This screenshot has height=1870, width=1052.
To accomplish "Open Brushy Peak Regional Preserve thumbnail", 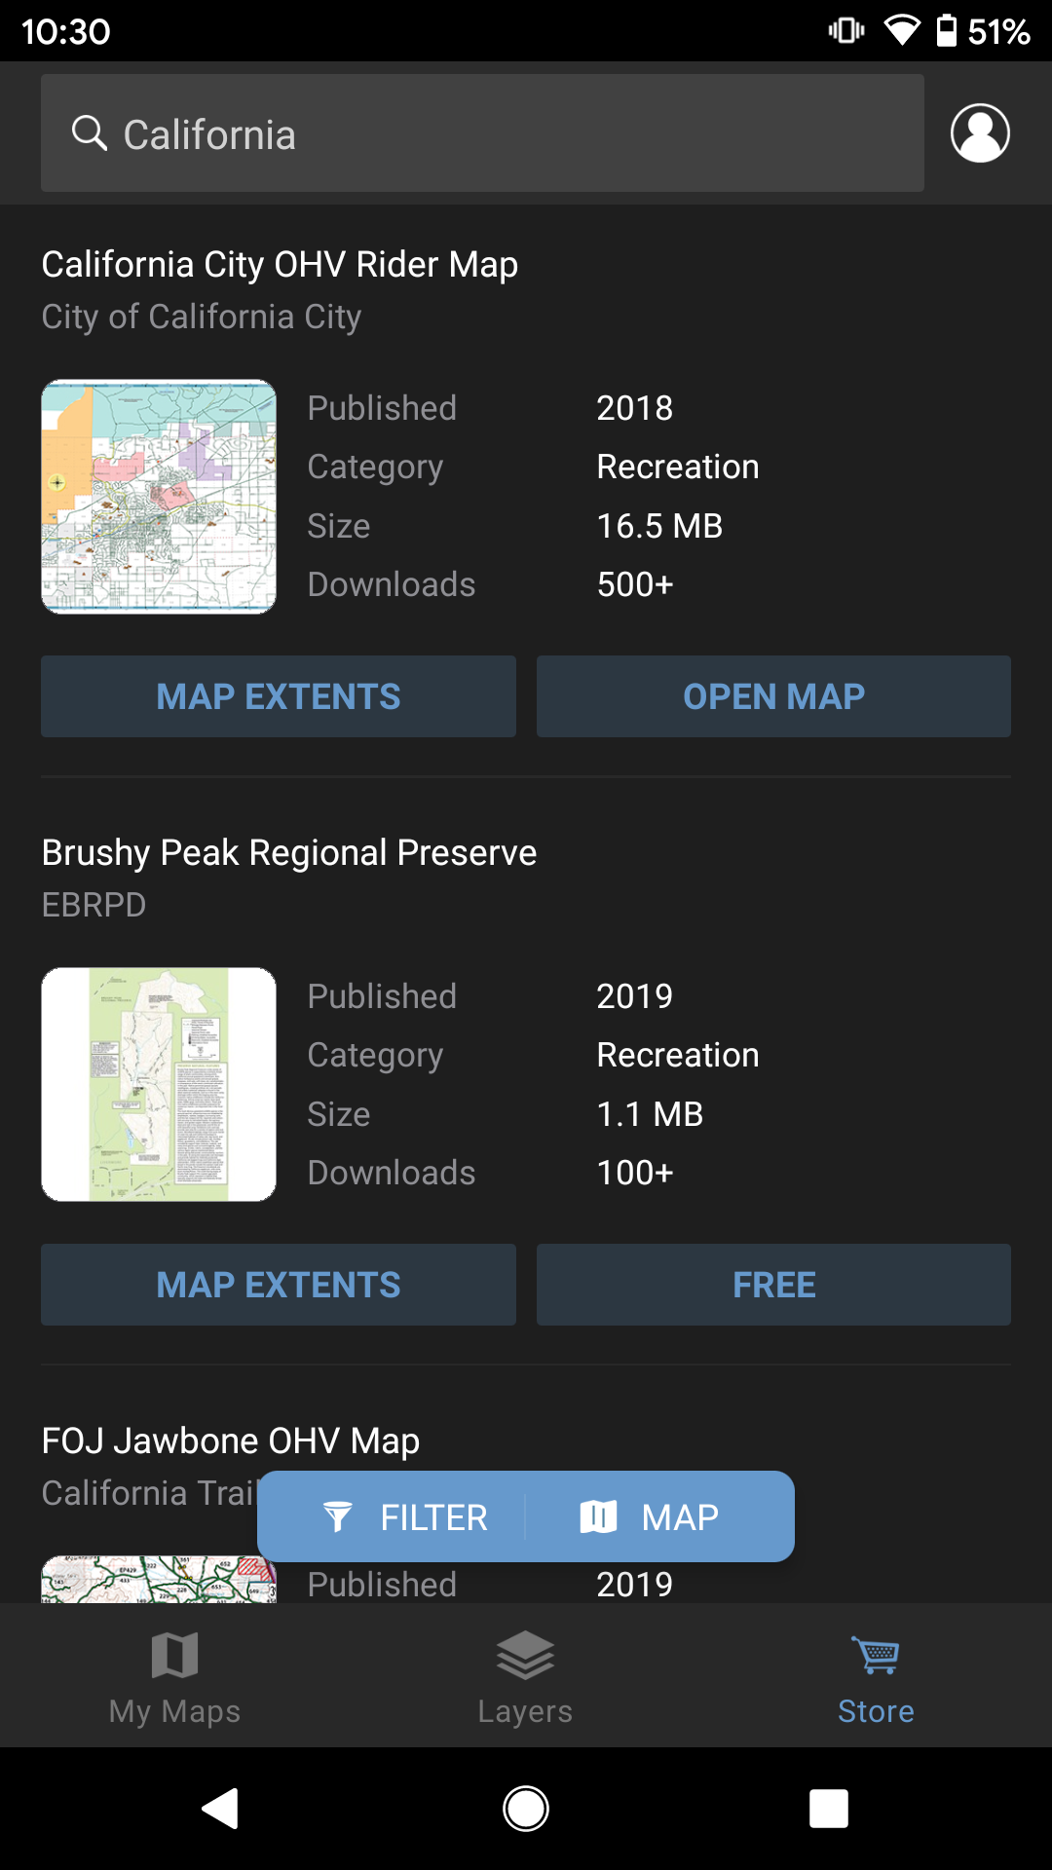I will [x=159, y=1084].
